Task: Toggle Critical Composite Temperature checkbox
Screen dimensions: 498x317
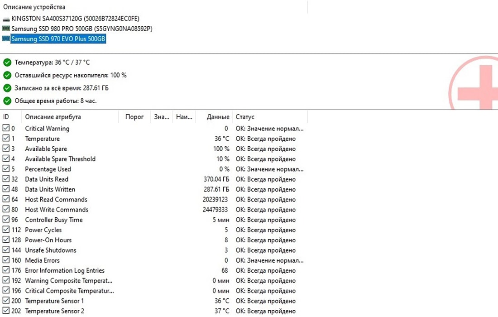Action: [6, 291]
